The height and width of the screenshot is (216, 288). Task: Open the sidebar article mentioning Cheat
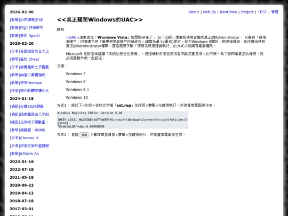tap(25, 59)
